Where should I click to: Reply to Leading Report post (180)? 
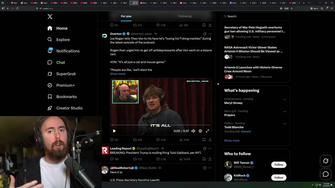point(114,159)
